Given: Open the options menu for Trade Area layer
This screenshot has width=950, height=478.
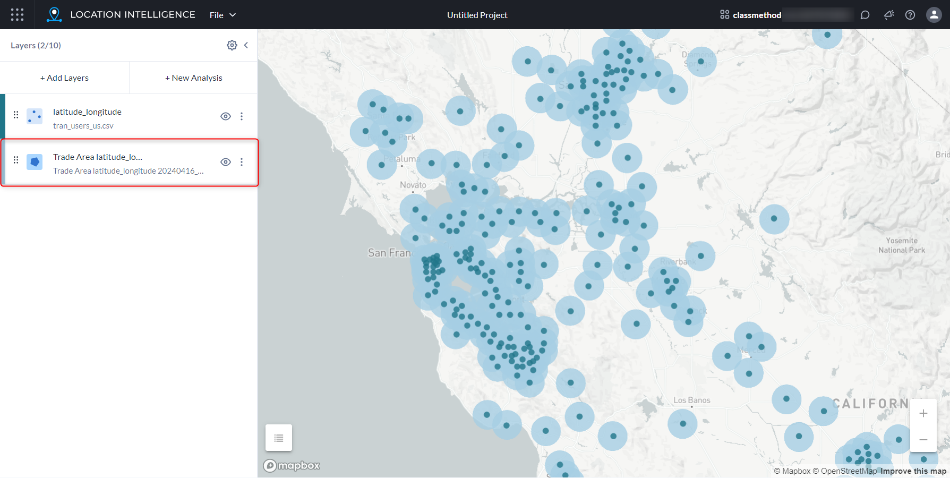Looking at the screenshot, I should pos(242,161).
